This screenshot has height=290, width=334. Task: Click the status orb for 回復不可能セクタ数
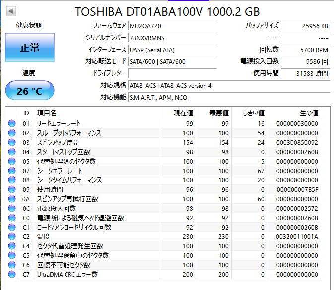(12, 265)
